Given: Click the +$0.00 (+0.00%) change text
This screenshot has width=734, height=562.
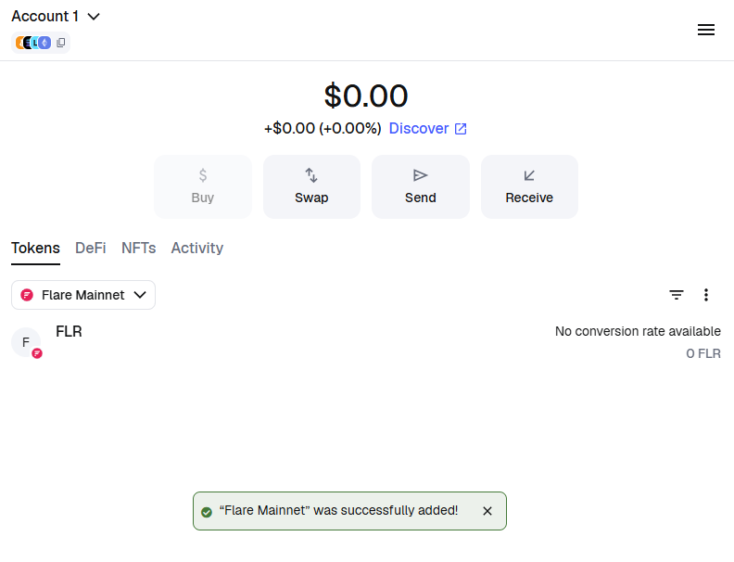Looking at the screenshot, I should (x=323, y=128).
